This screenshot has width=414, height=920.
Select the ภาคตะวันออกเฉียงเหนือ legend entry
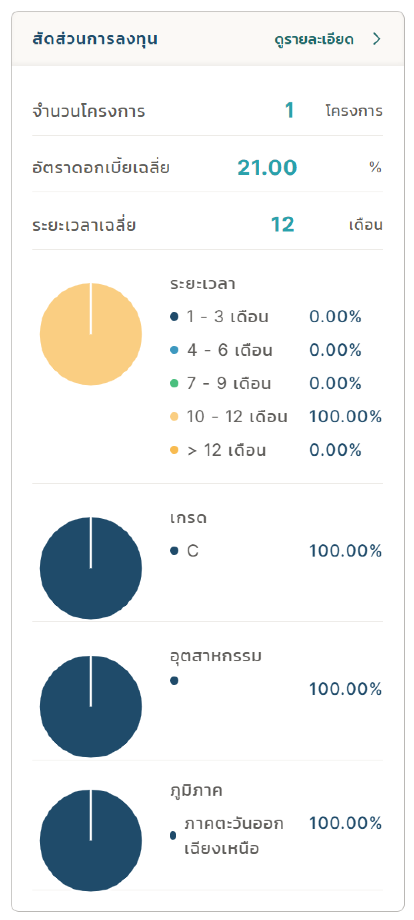[234, 836]
